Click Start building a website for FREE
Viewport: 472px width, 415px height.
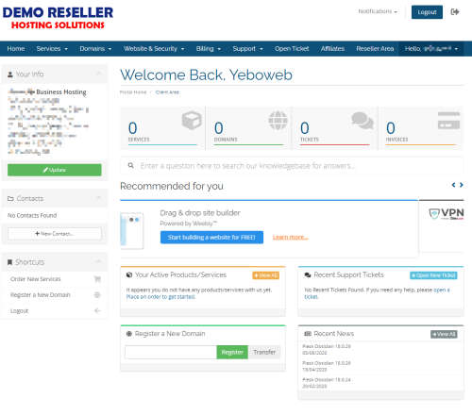pyautogui.click(x=211, y=238)
